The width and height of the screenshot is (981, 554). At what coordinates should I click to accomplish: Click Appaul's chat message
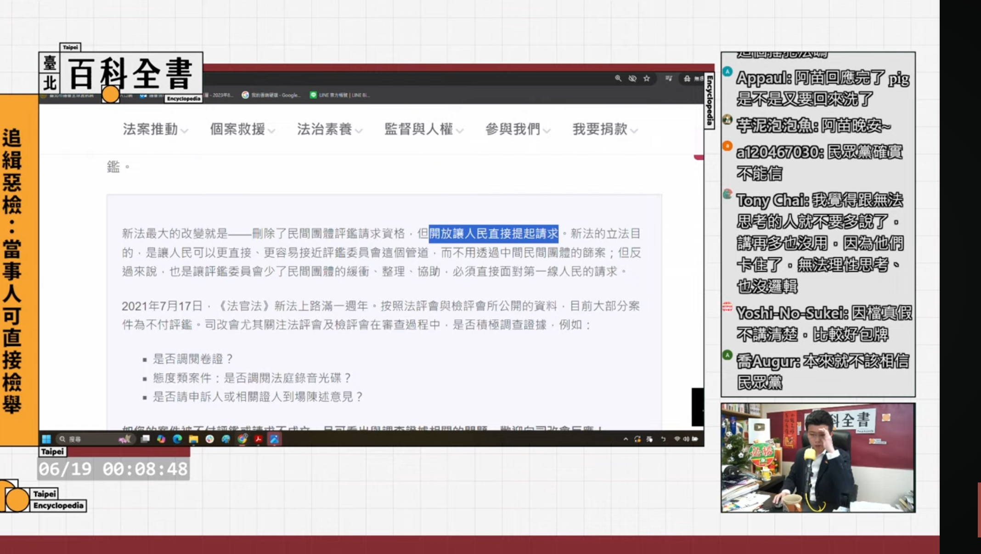(823, 88)
